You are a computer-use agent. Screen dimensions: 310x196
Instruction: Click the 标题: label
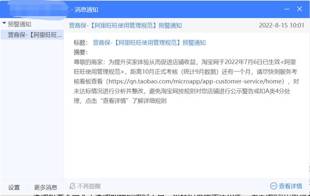80,43
